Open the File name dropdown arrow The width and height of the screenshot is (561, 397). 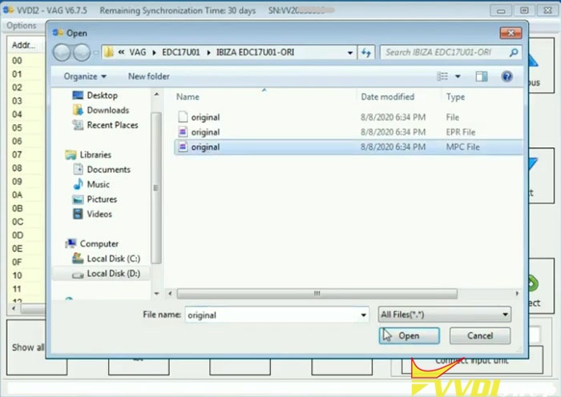[363, 315]
